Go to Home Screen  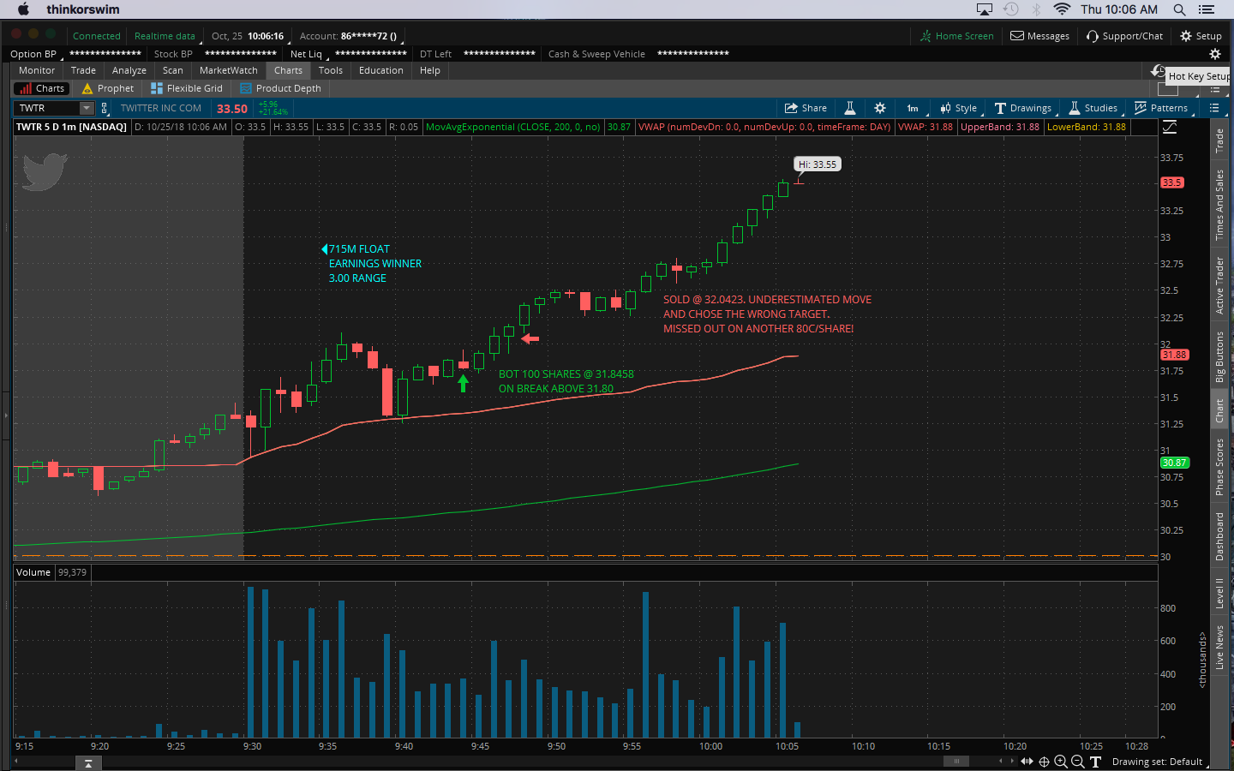[957, 36]
